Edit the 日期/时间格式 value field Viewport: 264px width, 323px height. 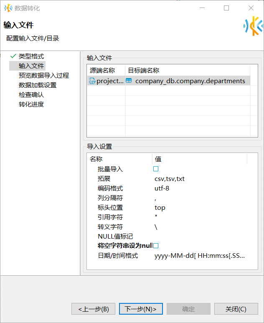point(200,255)
